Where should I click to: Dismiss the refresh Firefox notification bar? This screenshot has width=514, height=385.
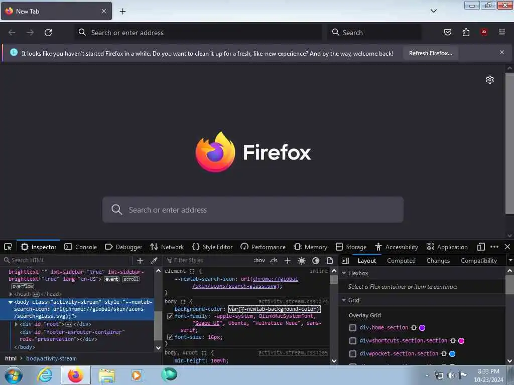pyautogui.click(x=502, y=52)
